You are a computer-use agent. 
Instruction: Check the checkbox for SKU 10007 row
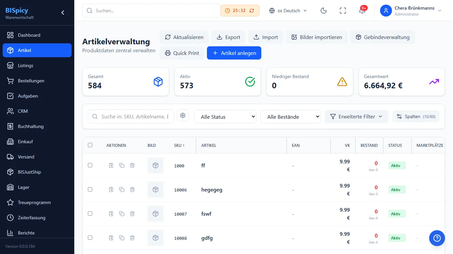tap(90, 213)
